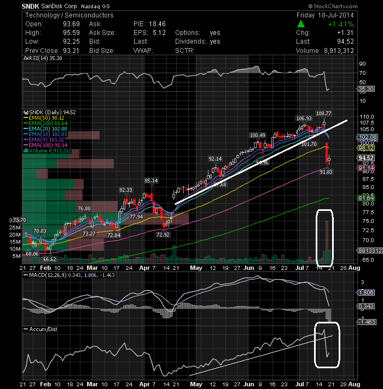Click the 91.83 price label near last candle
The image size is (383, 389).
[326, 172]
